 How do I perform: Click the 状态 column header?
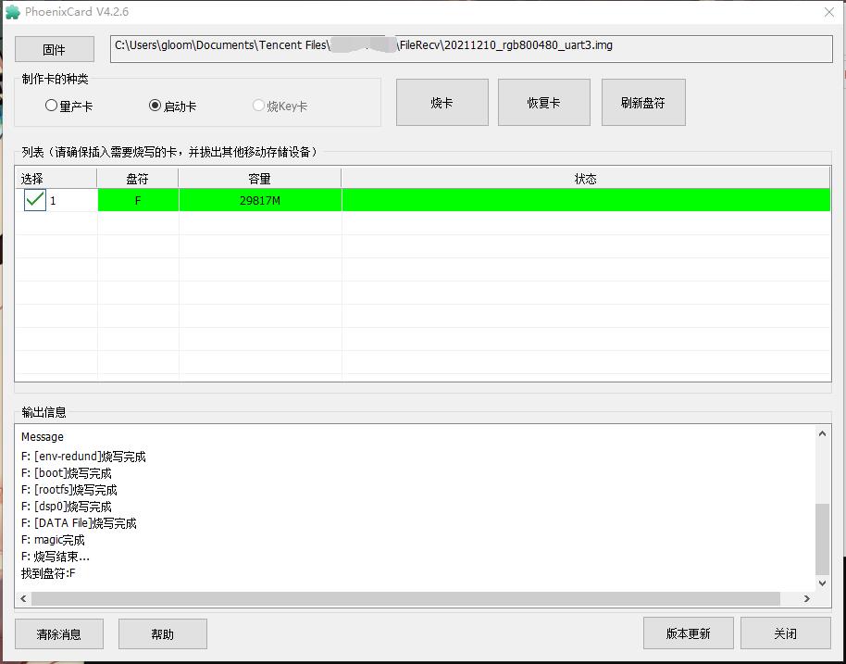coord(585,179)
